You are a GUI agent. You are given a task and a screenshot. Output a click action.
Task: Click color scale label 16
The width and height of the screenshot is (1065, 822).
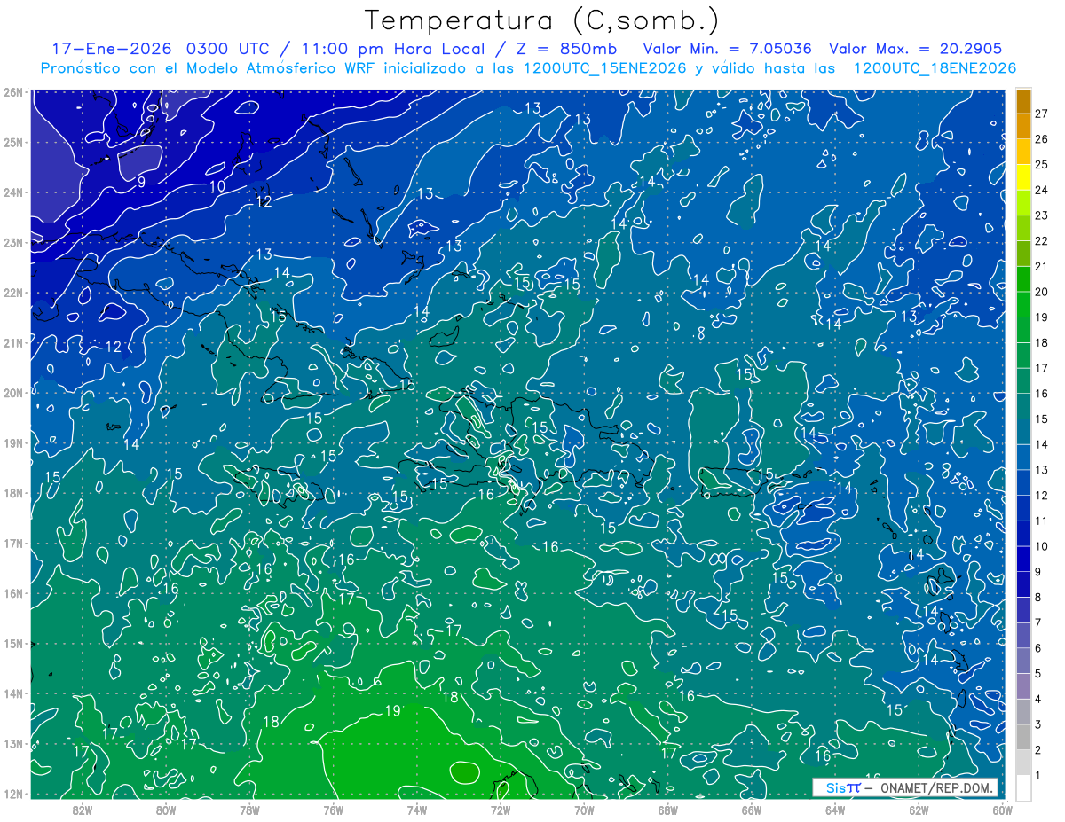pos(1041,393)
